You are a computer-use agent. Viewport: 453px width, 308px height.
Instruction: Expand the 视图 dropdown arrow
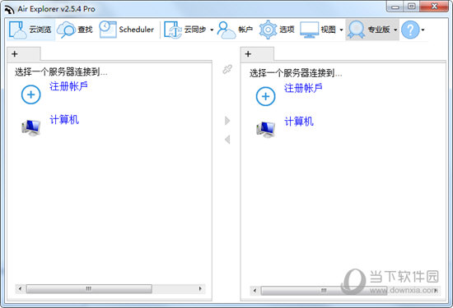click(341, 30)
